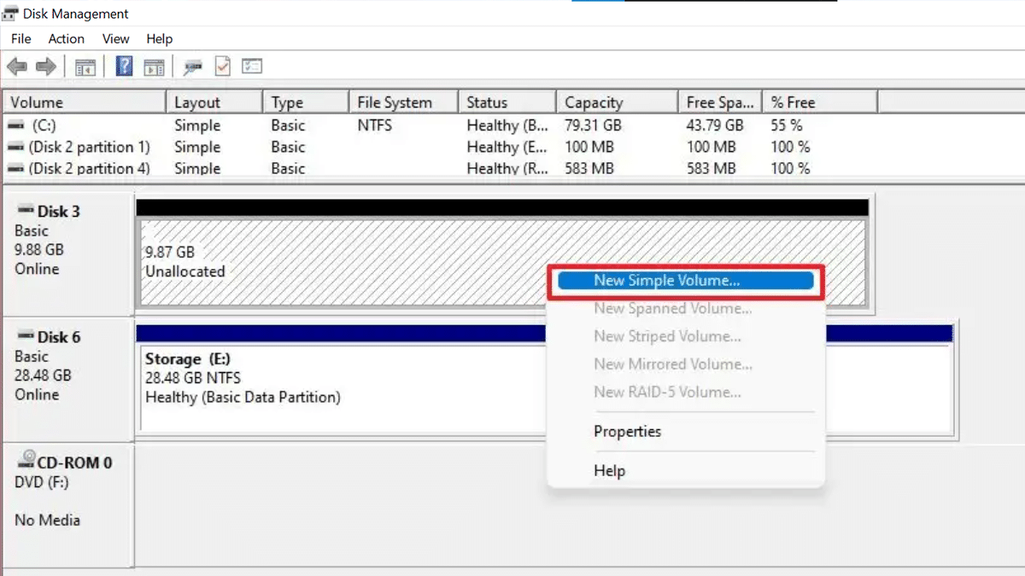Sort the list by Capacity column header
The image size is (1025, 576).
pos(594,102)
